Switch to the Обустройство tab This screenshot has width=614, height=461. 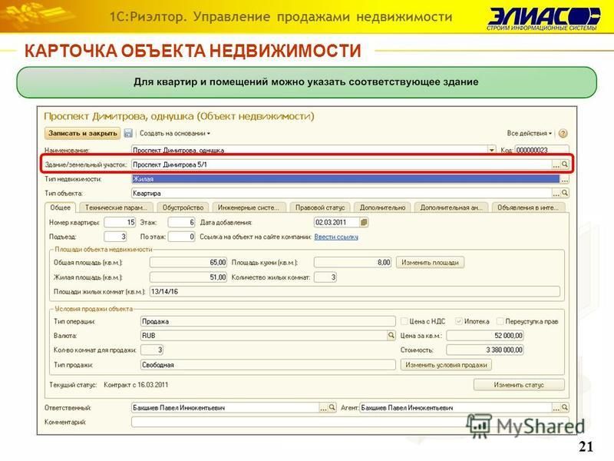(183, 207)
